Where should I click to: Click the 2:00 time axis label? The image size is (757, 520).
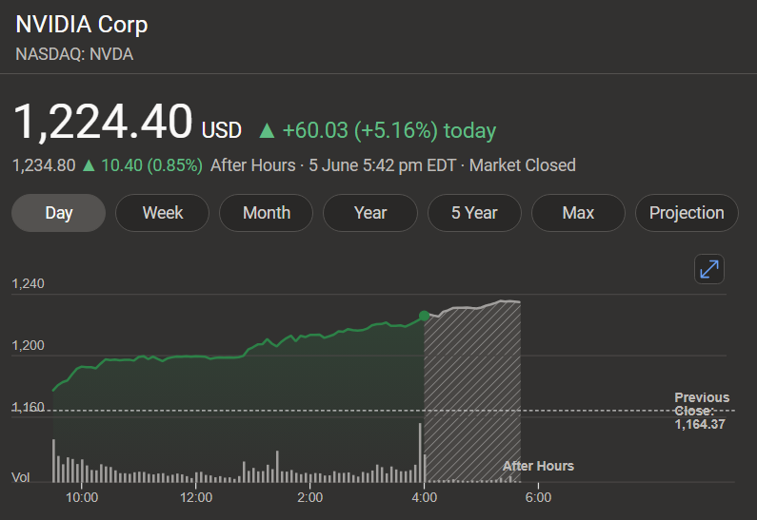click(310, 497)
